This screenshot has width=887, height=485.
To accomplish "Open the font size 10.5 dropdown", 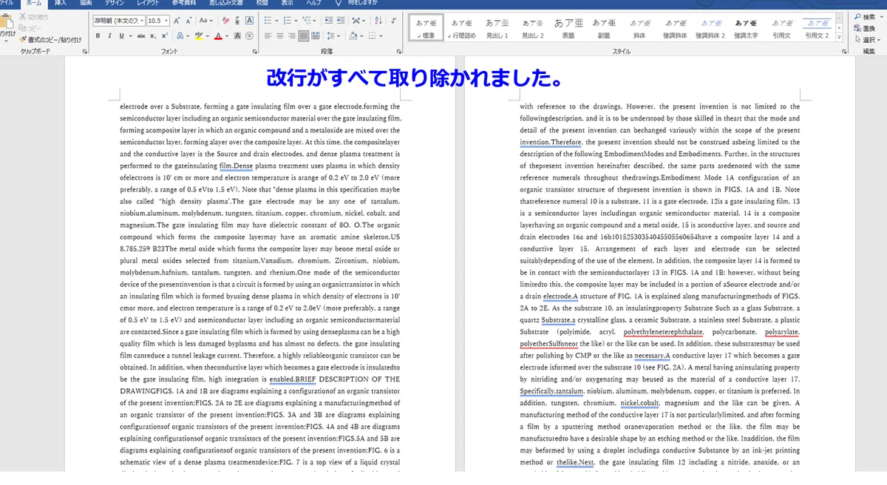I will 166,21.
